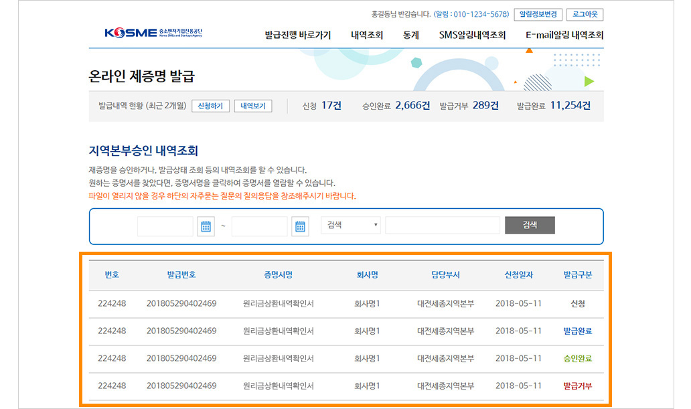Click the 승인완료 status text
691x409 pixels.
tap(577, 358)
